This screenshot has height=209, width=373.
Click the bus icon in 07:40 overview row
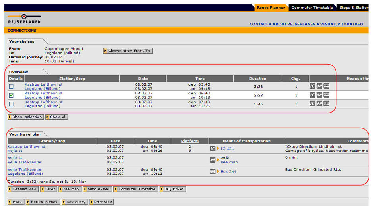pos(326,104)
